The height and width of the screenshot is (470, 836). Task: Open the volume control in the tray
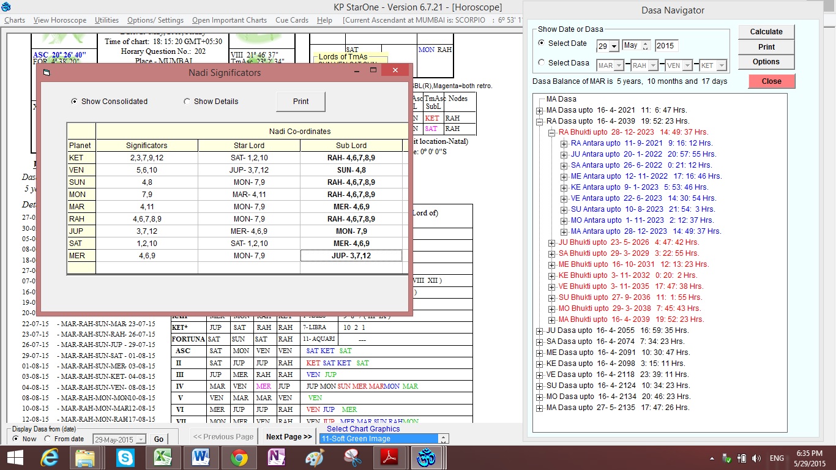(x=756, y=458)
